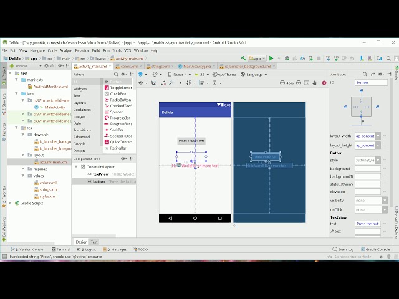
Task: Expand the mipmap folder
Action: point(23,169)
